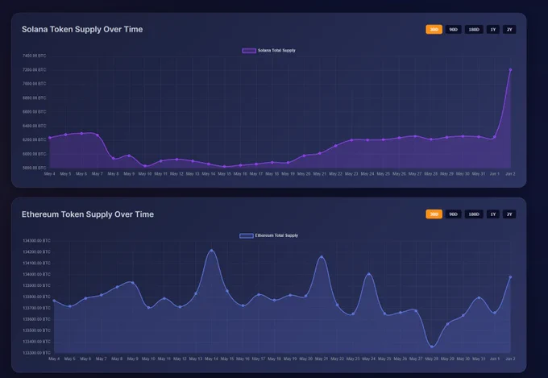The image size is (548, 378).
Task: Click the May 21 peak point on the Ethereum chart
Action: tap(322, 257)
